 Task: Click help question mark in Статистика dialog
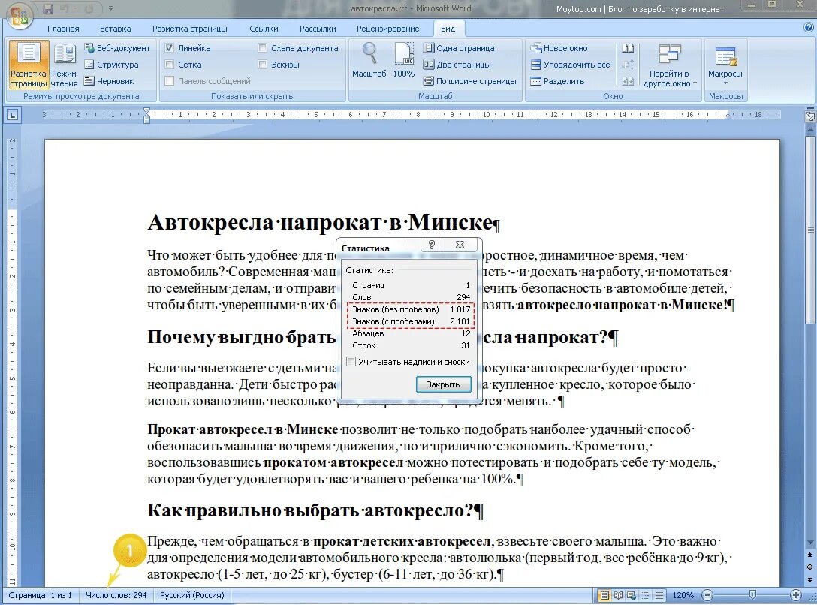pyautogui.click(x=432, y=245)
